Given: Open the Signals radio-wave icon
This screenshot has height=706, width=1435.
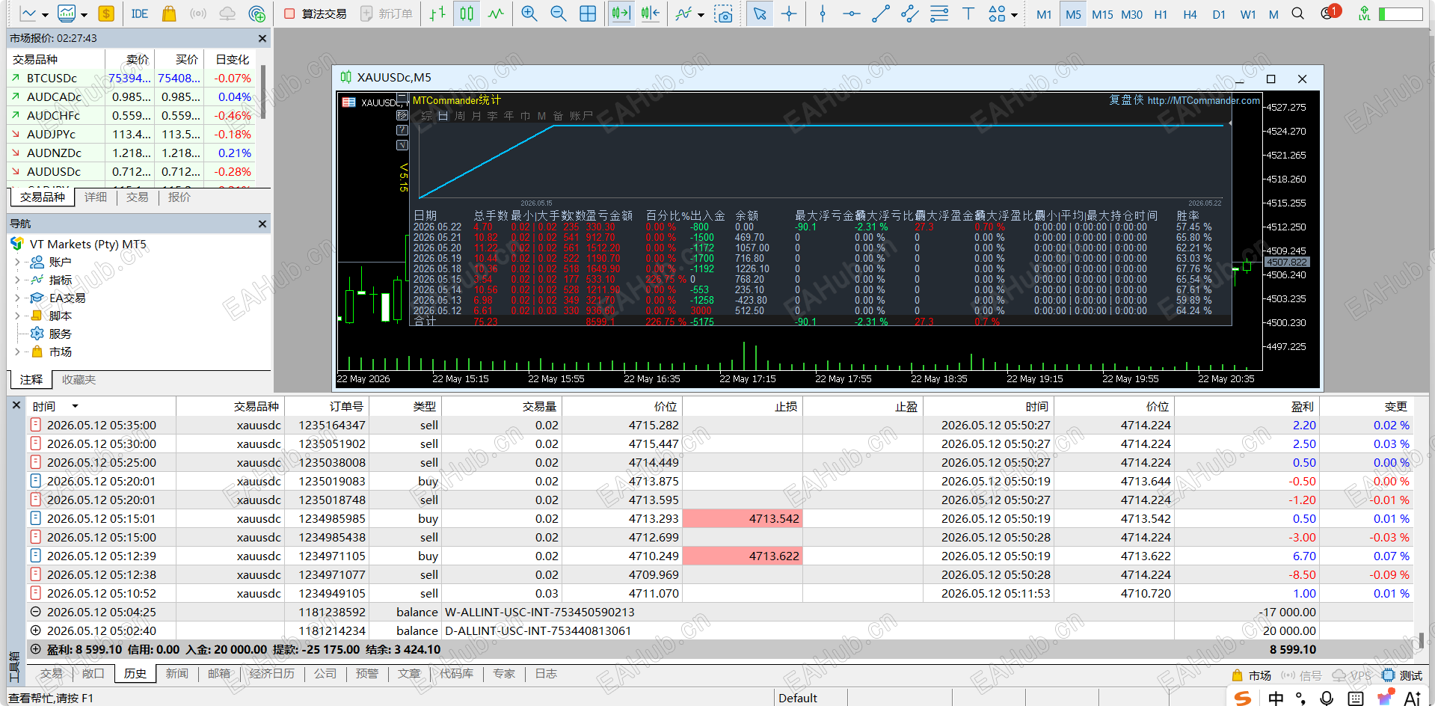Looking at the screenshot, I should (198, 13).
